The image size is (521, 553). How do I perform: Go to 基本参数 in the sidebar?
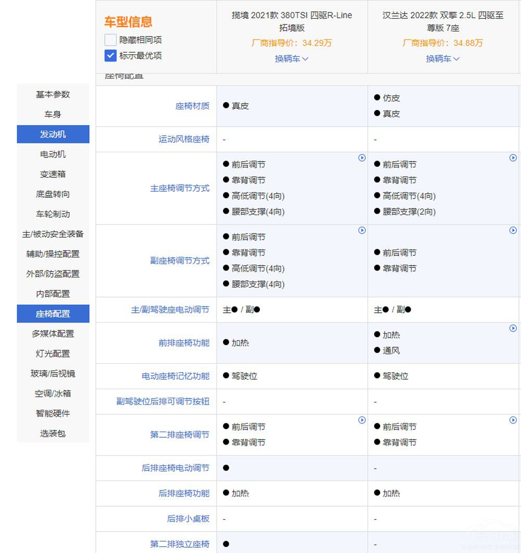[x=53, y=94]
